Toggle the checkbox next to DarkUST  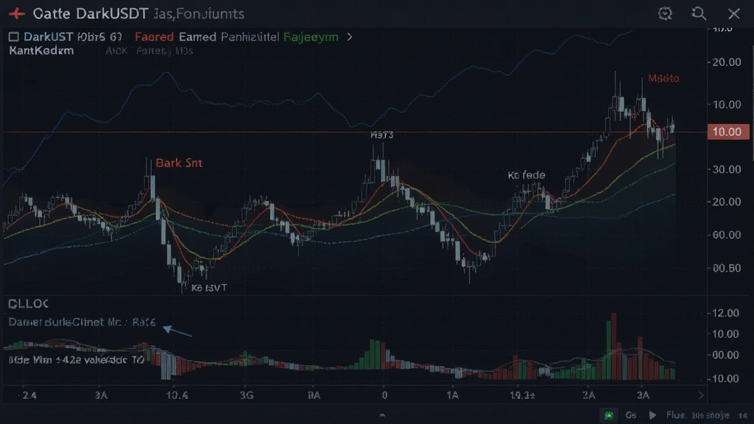coord(13,37)
